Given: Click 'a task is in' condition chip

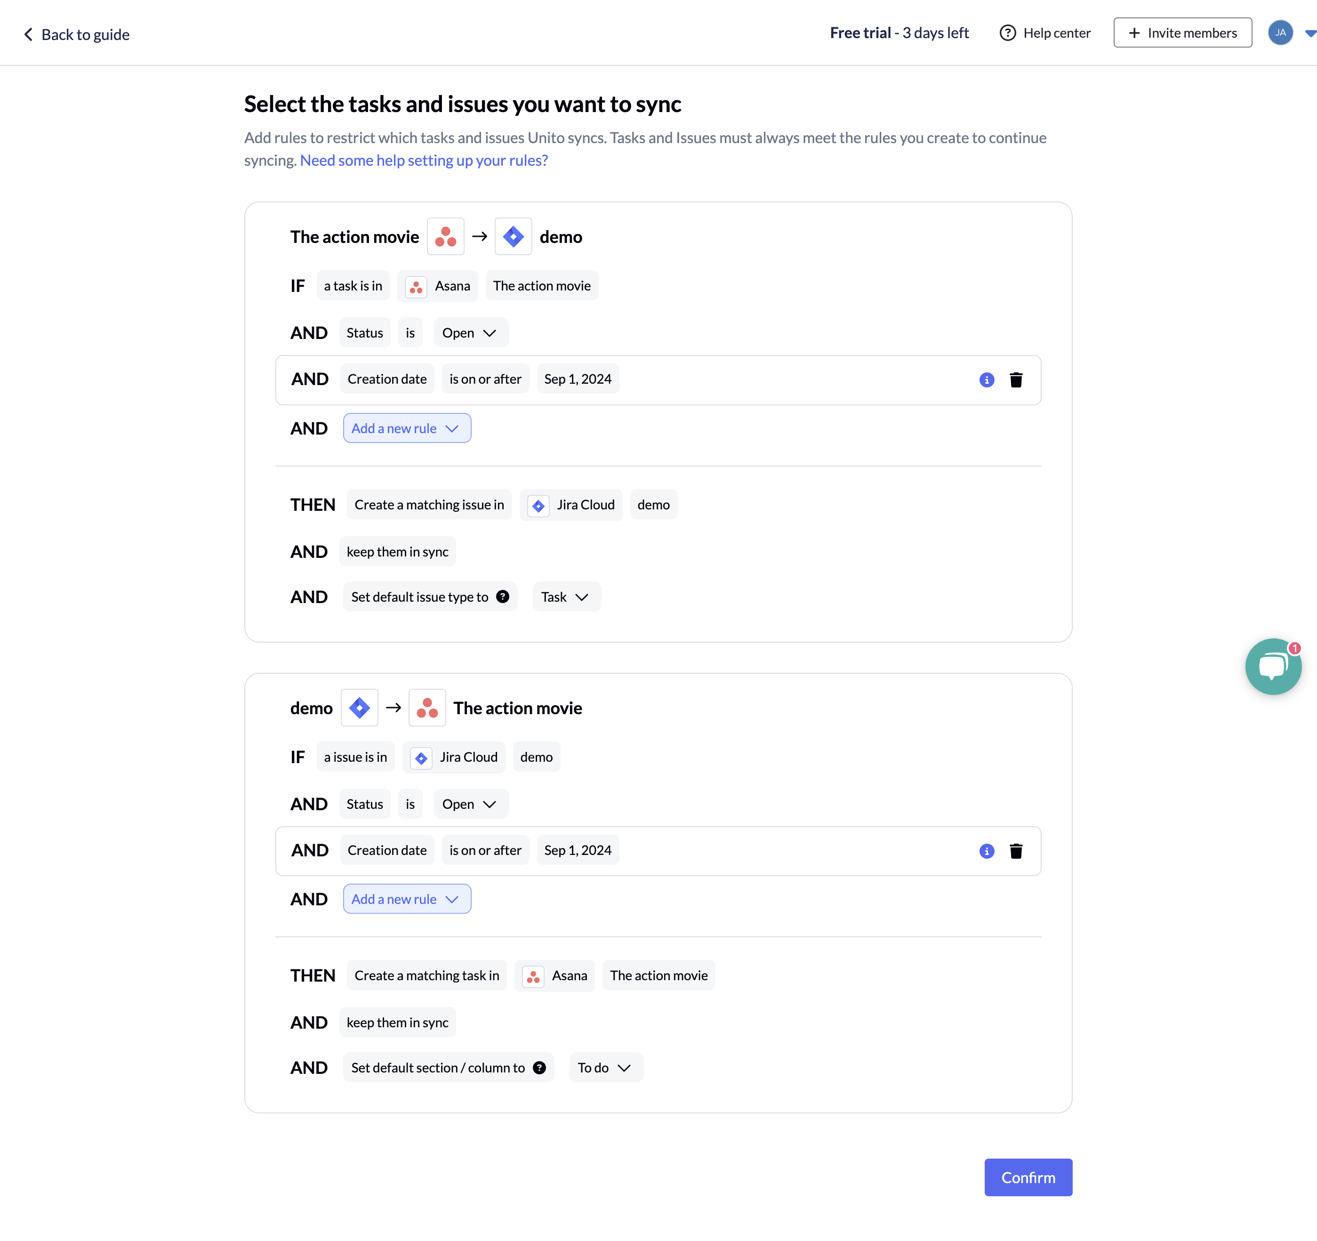Looking at the screenshot, I should click(353, 286).
